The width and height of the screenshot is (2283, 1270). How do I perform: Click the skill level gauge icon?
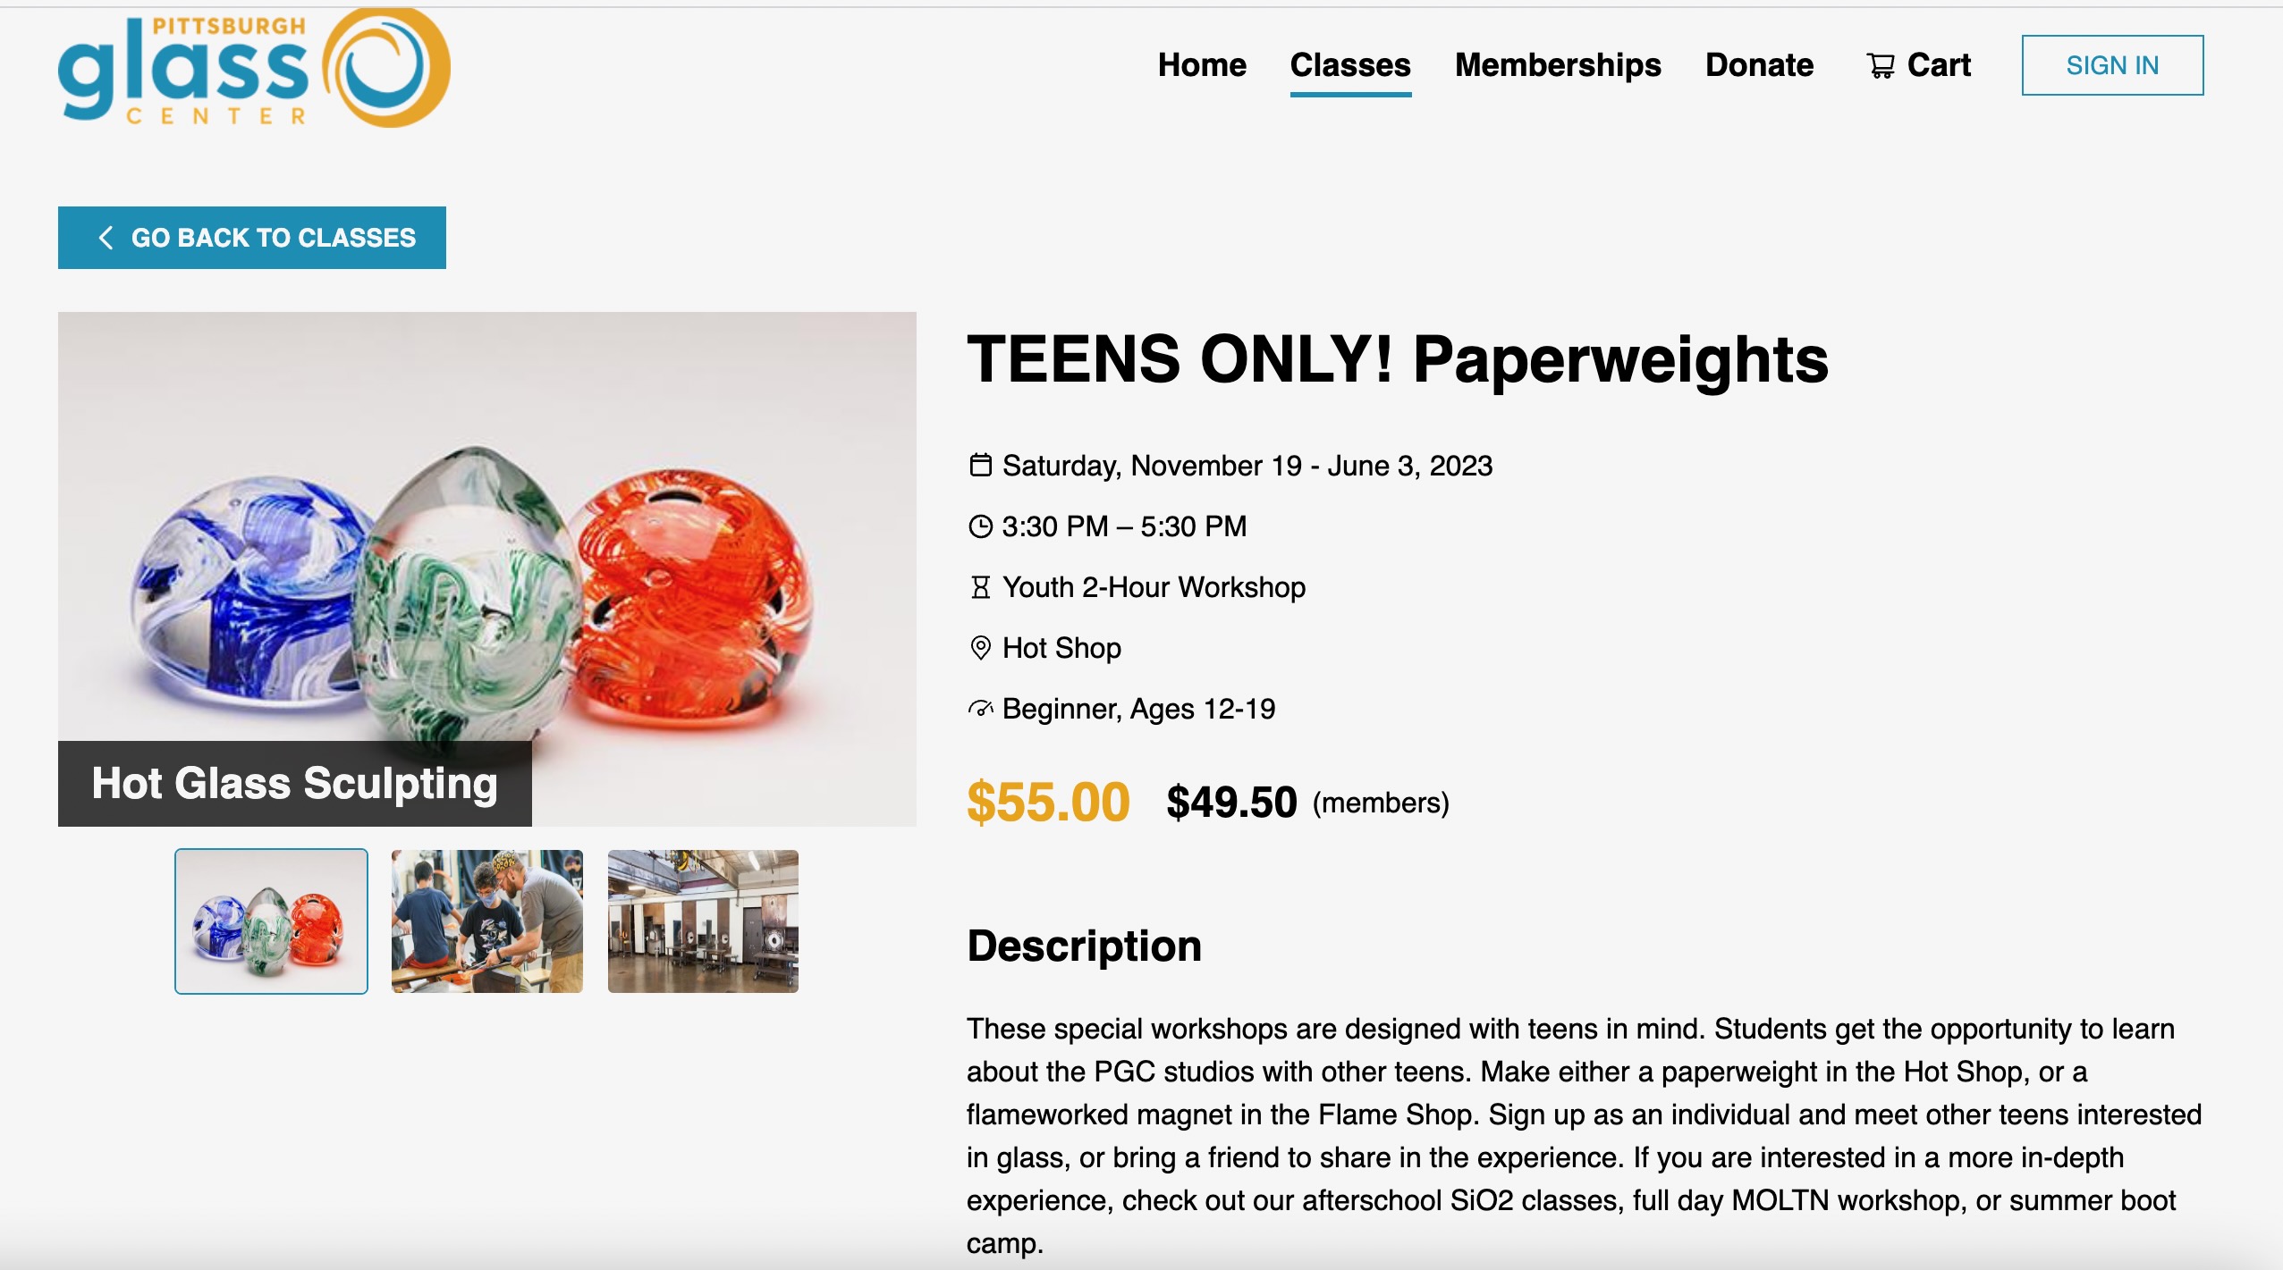point(980,709)
